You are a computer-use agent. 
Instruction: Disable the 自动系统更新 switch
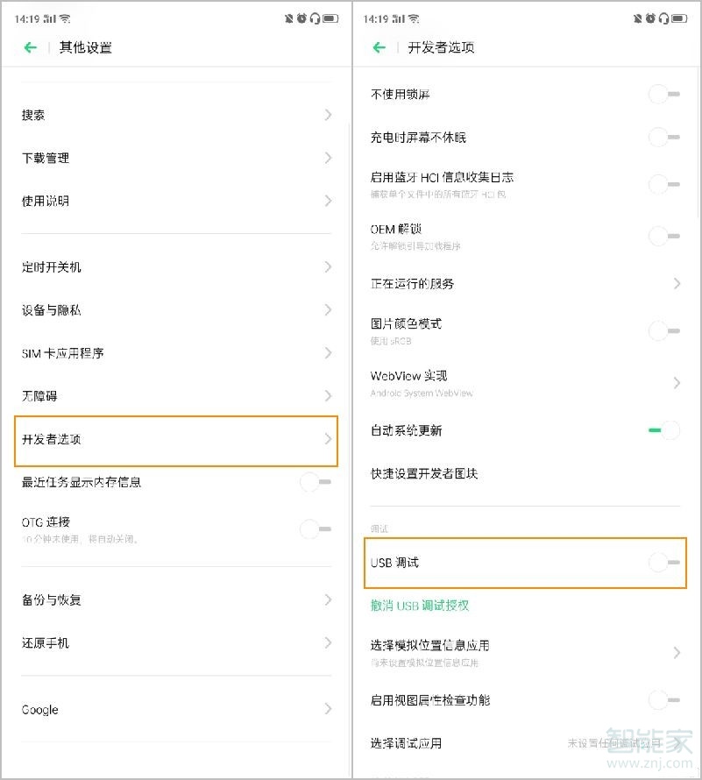pos(663,430)
